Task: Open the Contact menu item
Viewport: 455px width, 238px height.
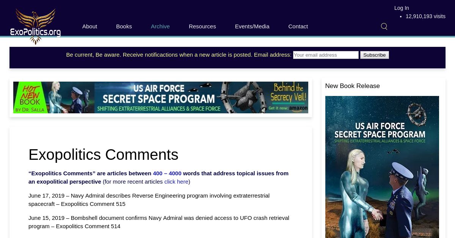Action: 298,26
